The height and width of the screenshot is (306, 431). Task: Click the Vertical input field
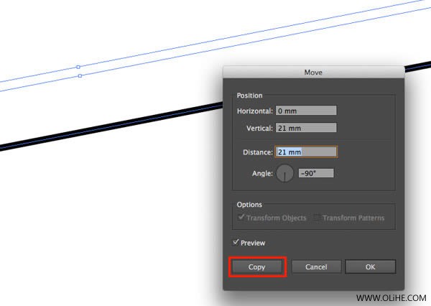point(306,128)
